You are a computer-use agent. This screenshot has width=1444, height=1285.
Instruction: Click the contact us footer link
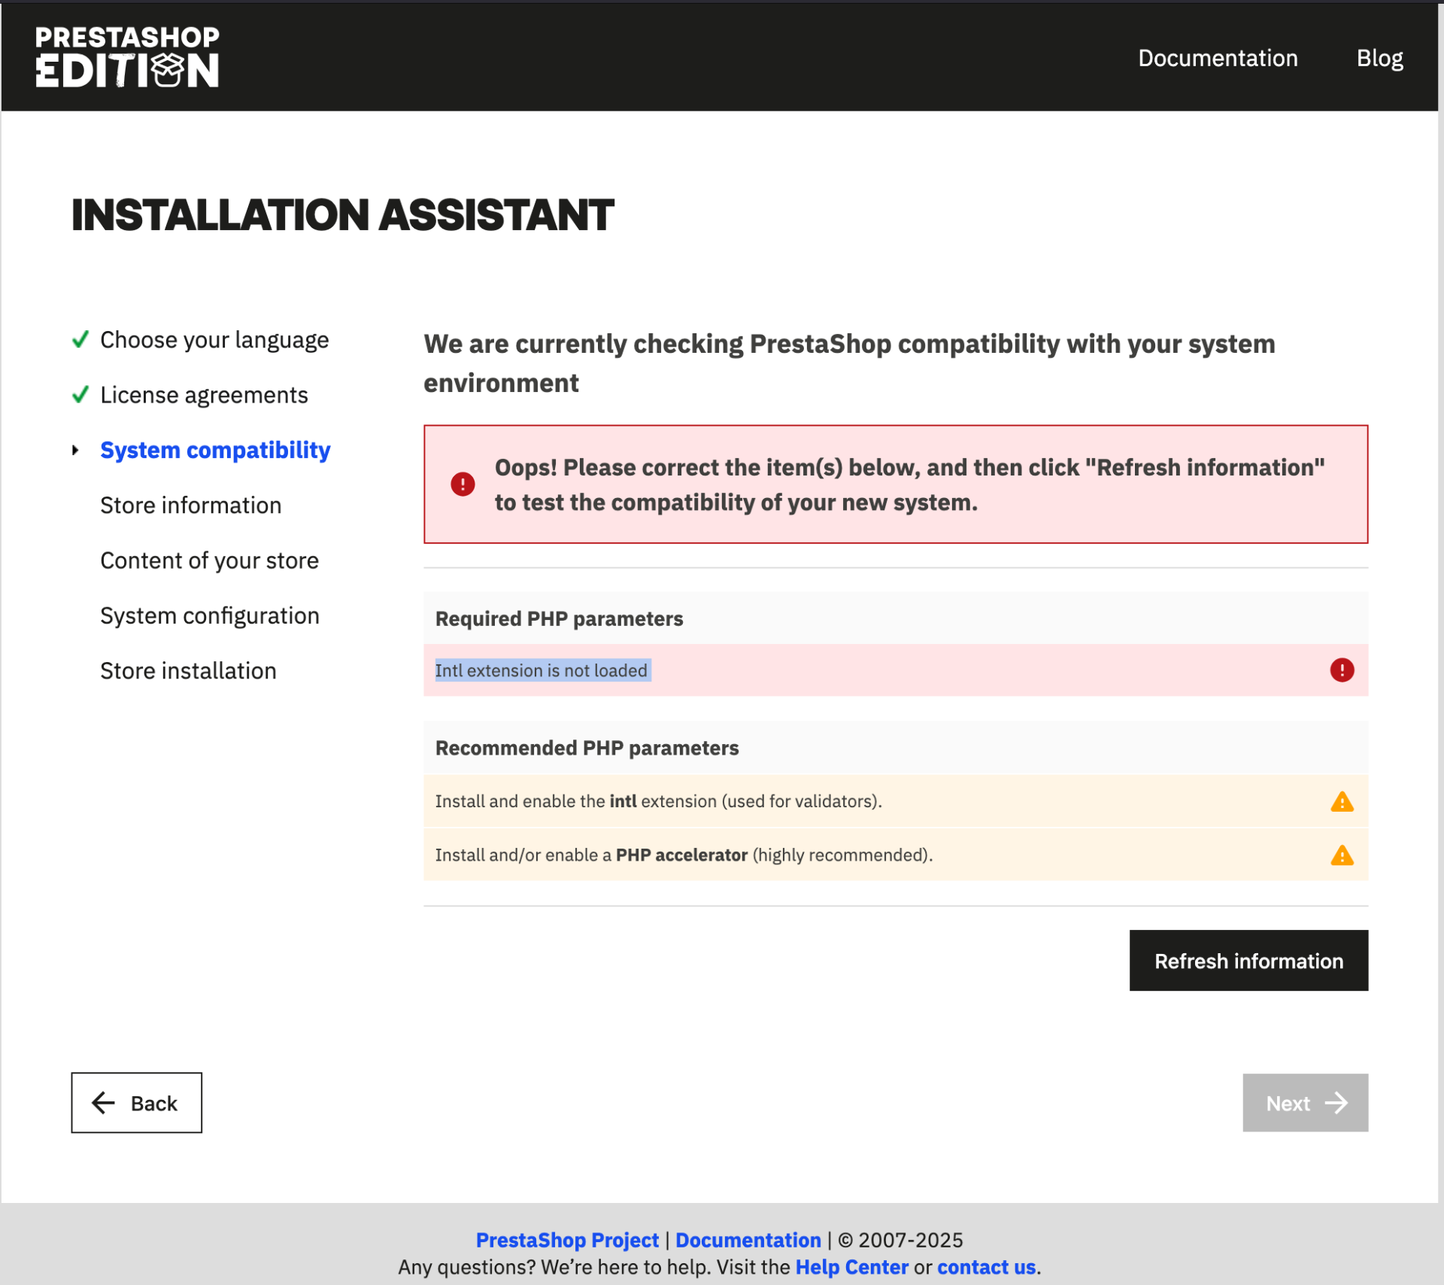986,1267
